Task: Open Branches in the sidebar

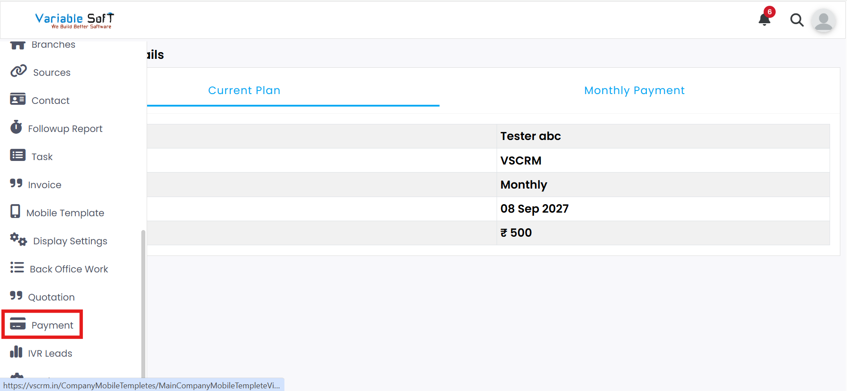Action: pos(53,45)
